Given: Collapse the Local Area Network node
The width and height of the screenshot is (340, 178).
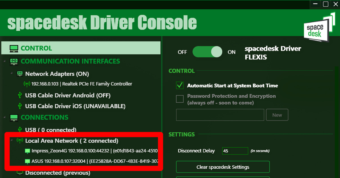Looking at the screenshot, I should 12,140.
